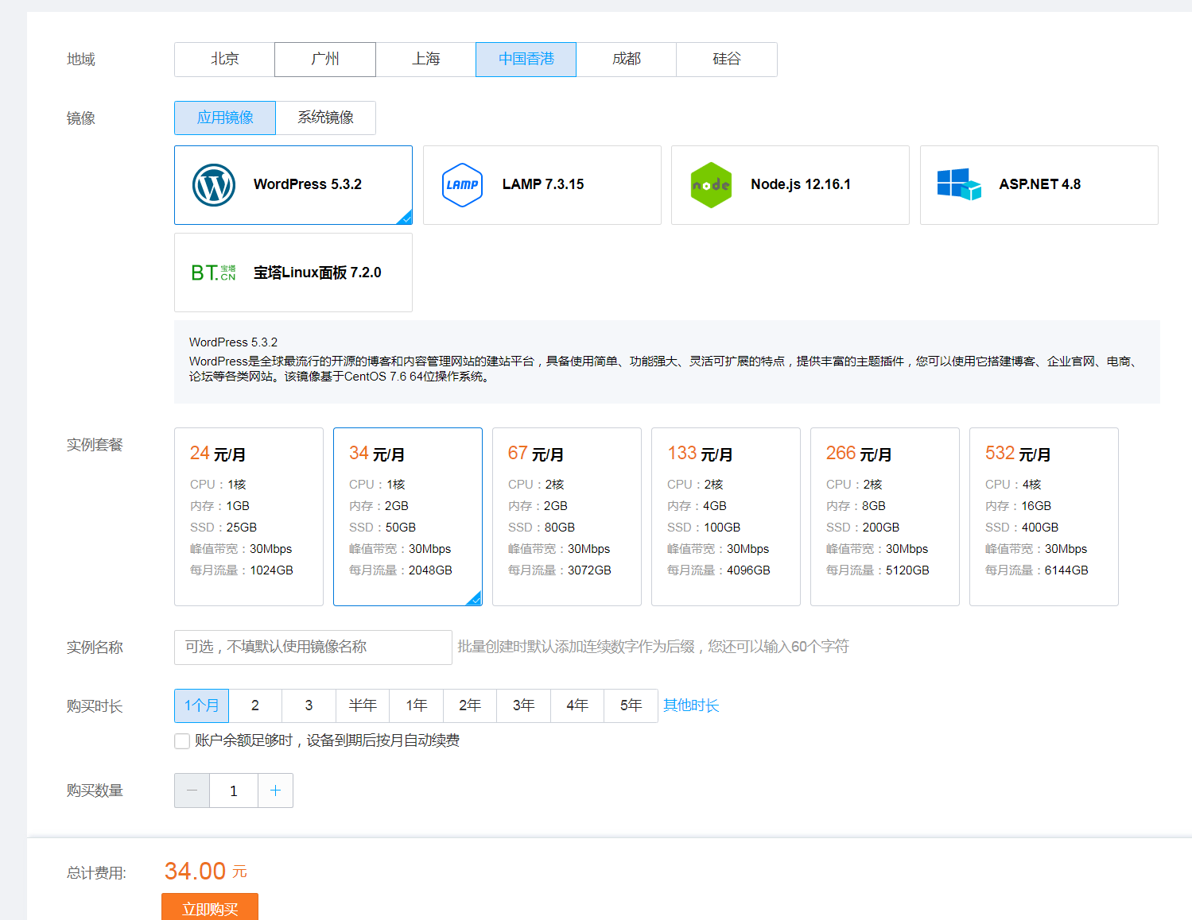Click the 立即购买 button
Viewport: 1192px width, 920px height.
click(210, 907)
